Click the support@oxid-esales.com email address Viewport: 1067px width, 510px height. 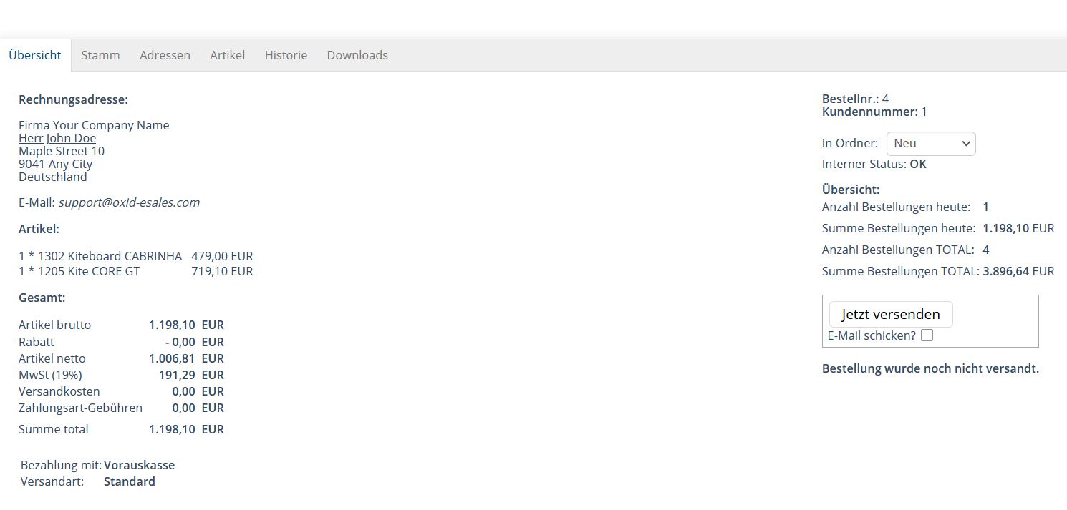(x=129, y=202)
